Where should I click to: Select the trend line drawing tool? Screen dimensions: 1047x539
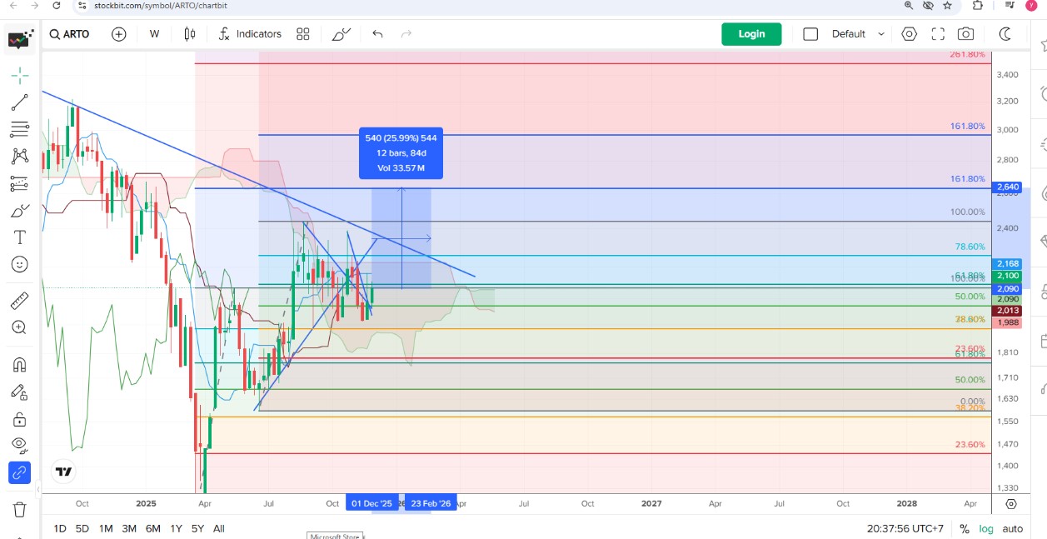click(x=20, y=102)
